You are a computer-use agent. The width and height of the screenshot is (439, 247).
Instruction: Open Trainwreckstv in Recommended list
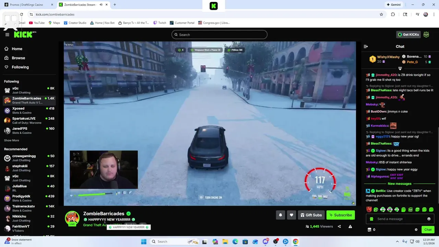tap(29, 208)
